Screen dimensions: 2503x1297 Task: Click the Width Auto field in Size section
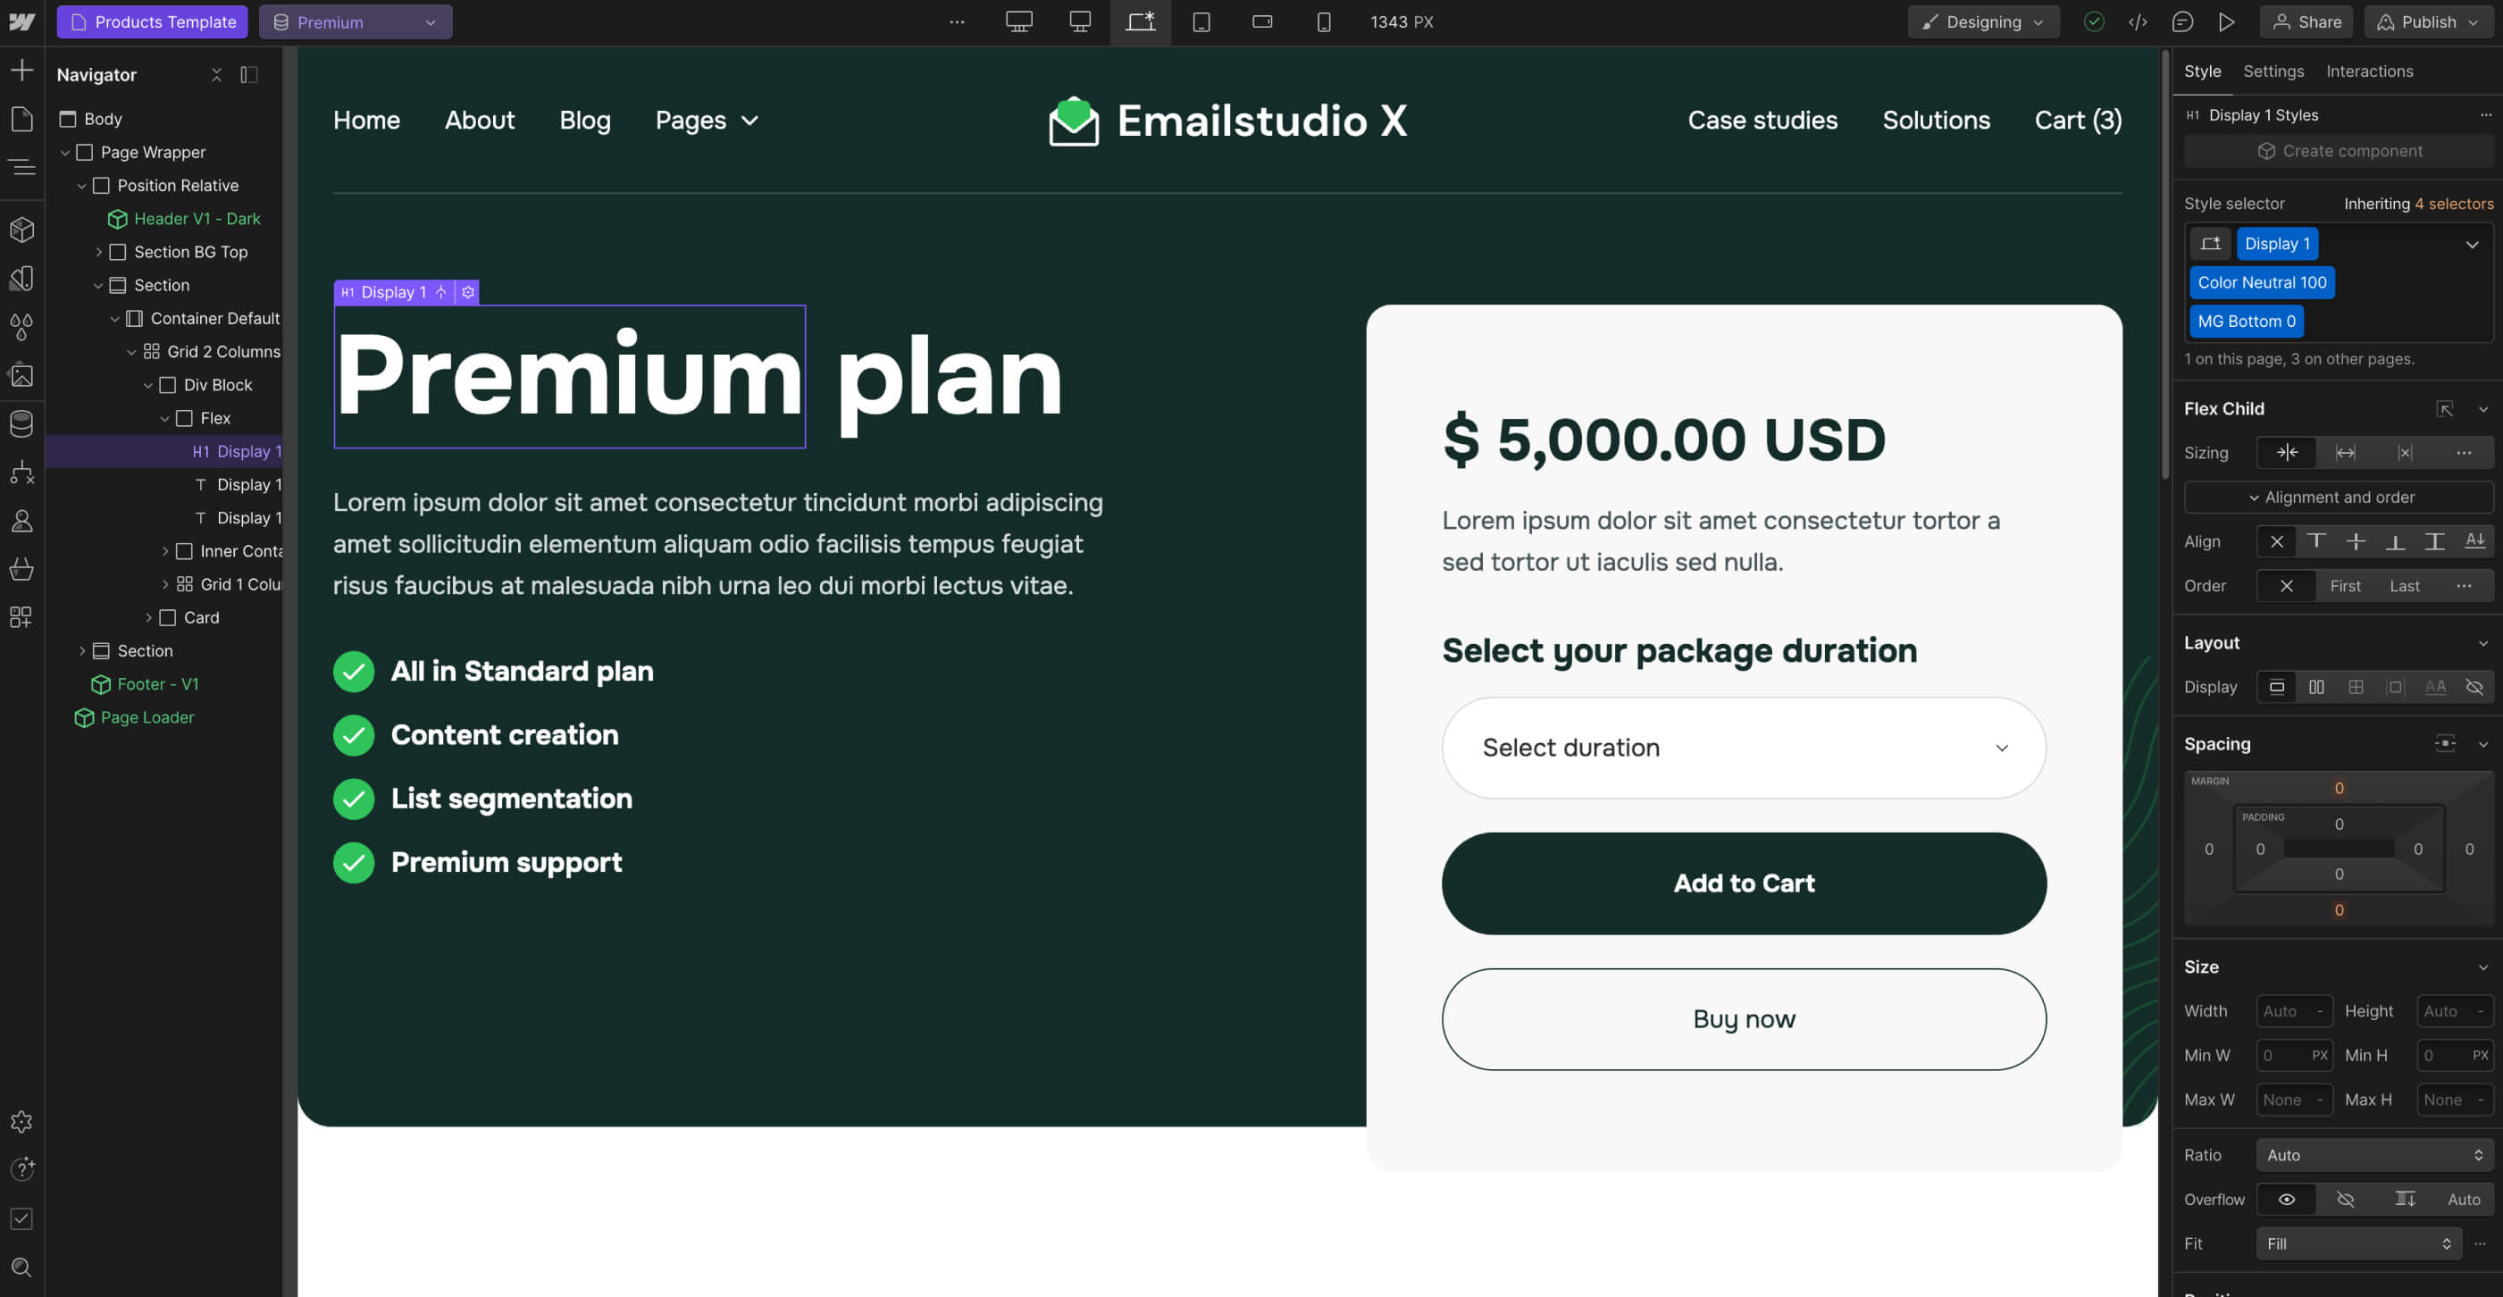tap(2294, 1011)
